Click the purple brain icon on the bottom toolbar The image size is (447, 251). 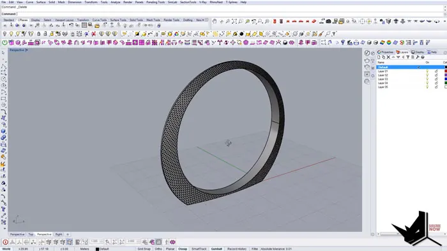point(172,242)
